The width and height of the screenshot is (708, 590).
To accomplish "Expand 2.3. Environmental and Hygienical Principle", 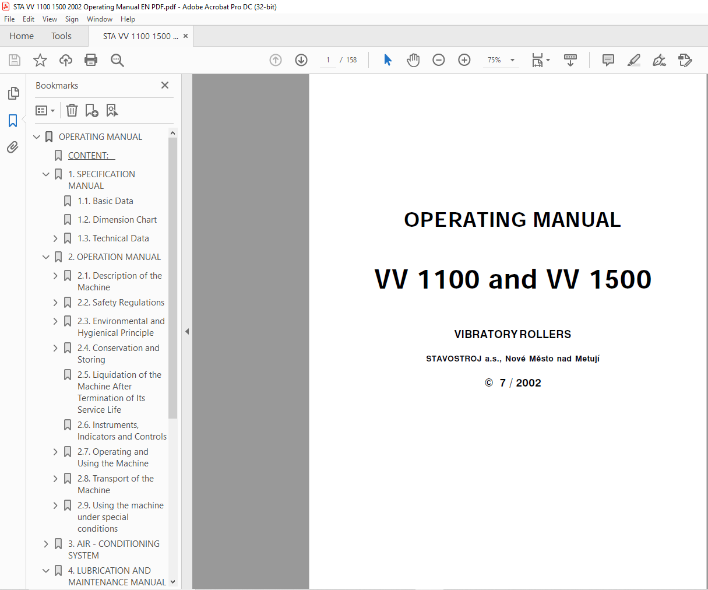I will click(55, 321).
